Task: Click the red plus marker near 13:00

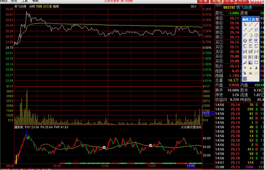Action: pyautogui.click(x=104, y=148)
